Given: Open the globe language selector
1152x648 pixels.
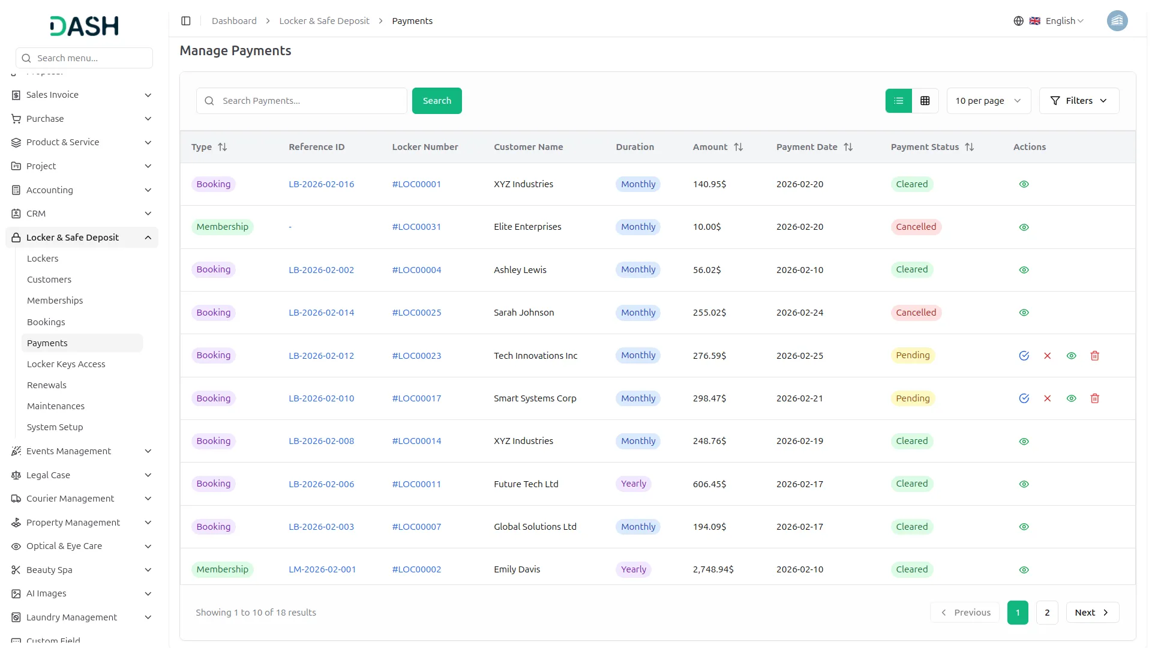Looking at the screenshot, I should tap(1018, 20).
